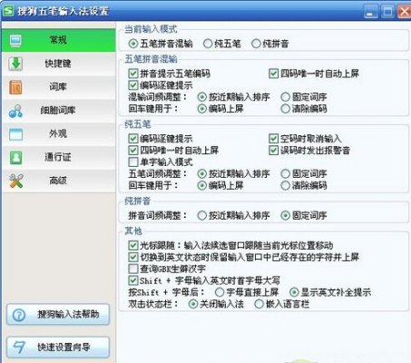Click the Sogou S logo in title bar

[8, 11]
